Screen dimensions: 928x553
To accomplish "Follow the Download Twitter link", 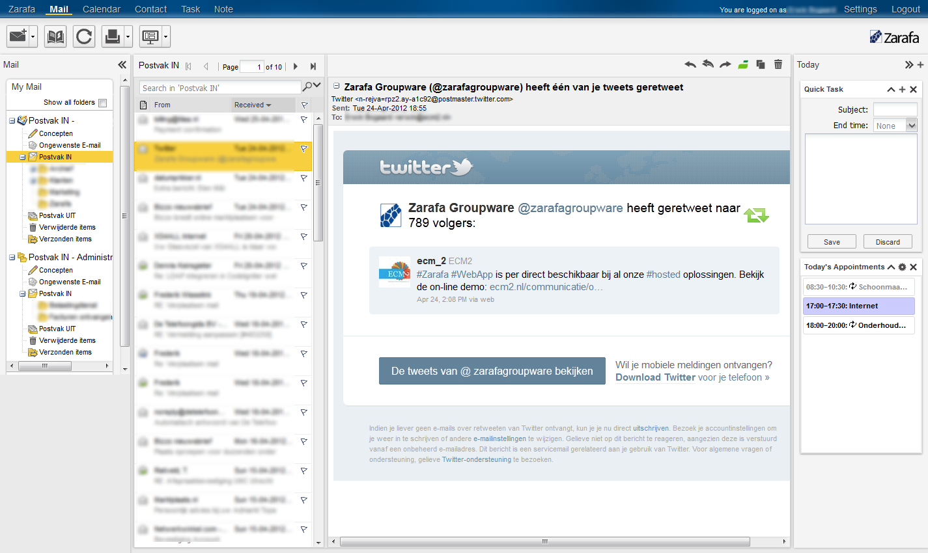I will [656, 377].
